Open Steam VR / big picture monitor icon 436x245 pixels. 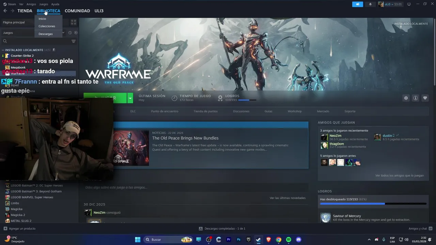point(409,4)
